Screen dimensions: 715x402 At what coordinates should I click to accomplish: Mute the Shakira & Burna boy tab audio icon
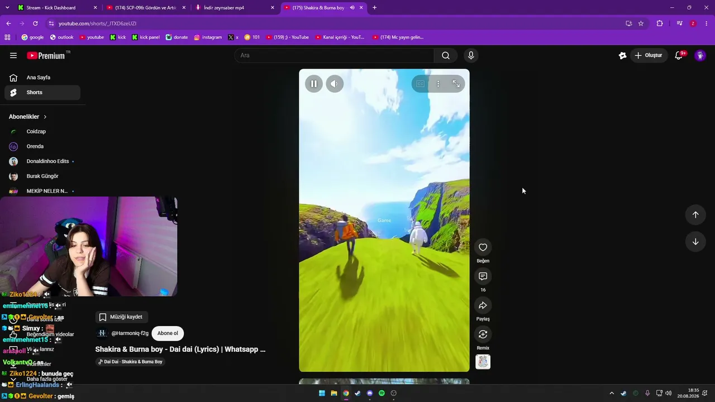tap(352, 8)
